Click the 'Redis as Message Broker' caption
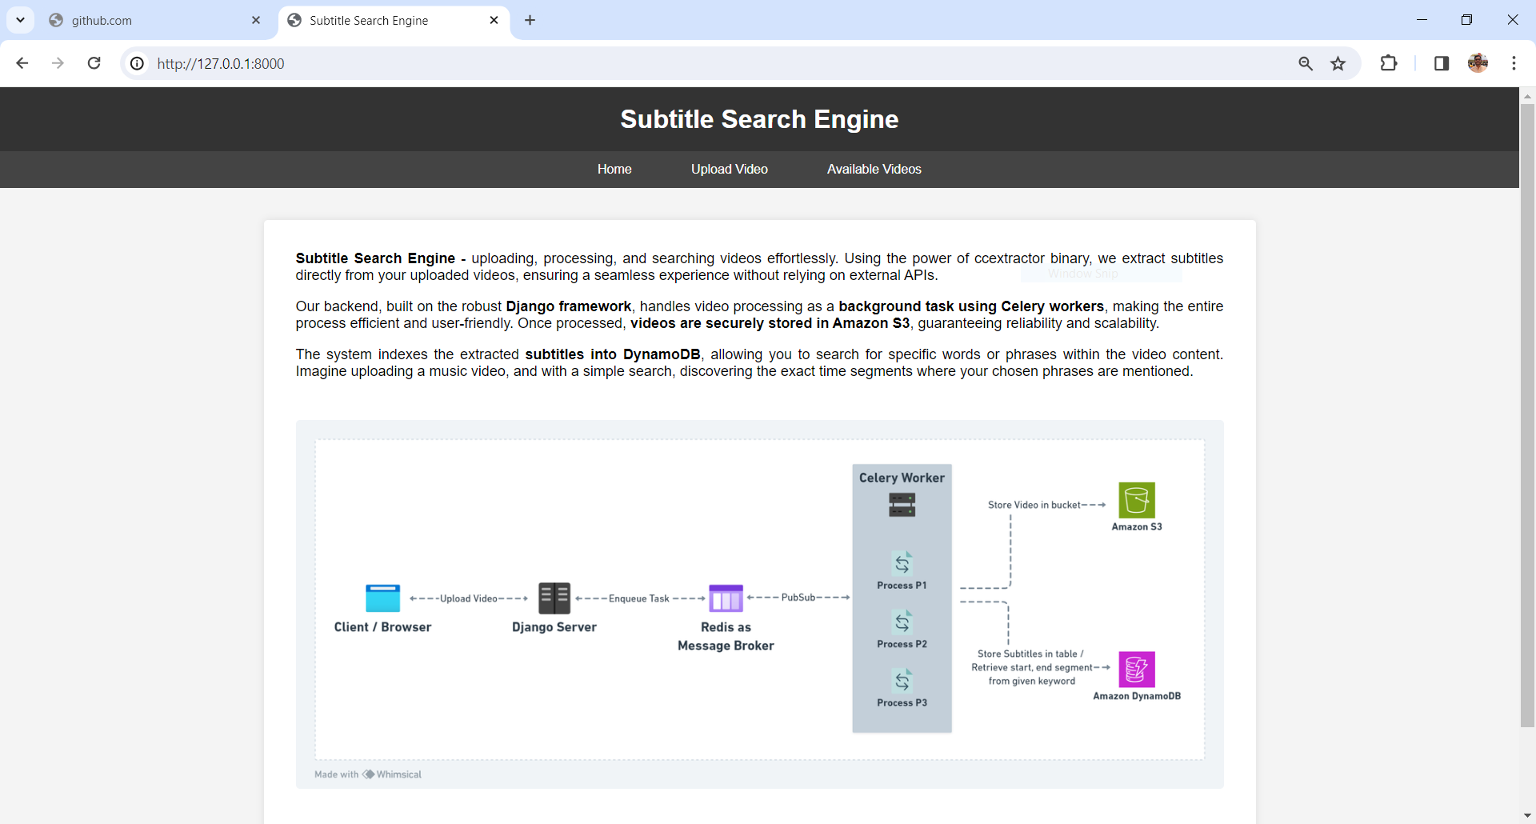The width and height of the screenshot is (1536, 824). click(x=726, y=636)
